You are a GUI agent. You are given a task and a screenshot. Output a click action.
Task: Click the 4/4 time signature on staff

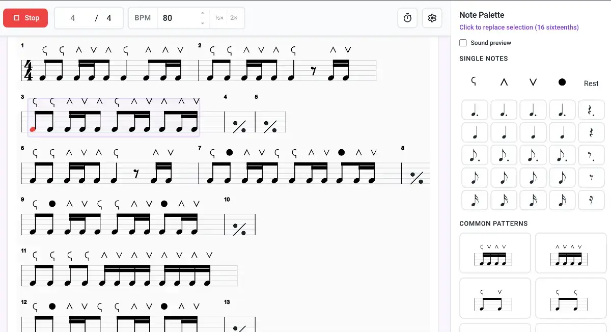(x=29, y=71)
